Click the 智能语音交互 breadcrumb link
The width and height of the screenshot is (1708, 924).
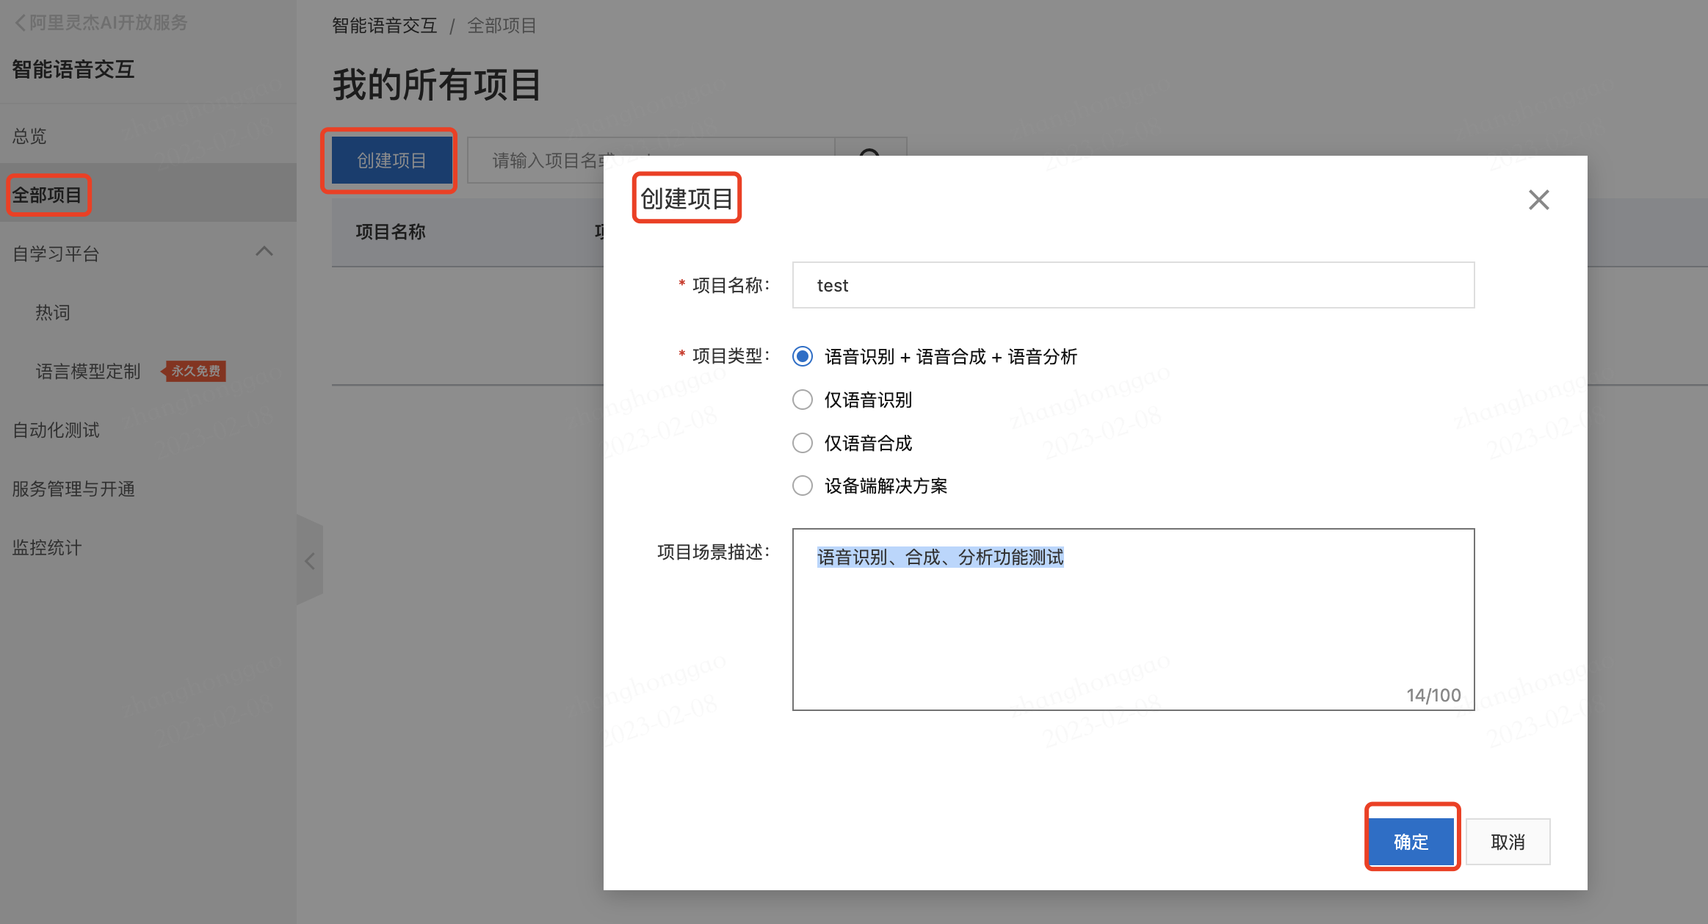(384, 26)
